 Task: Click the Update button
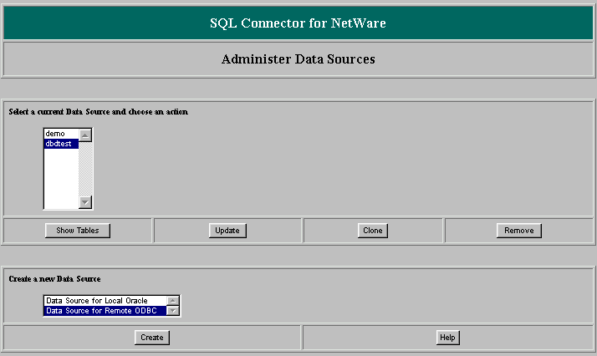pos(227,231)
